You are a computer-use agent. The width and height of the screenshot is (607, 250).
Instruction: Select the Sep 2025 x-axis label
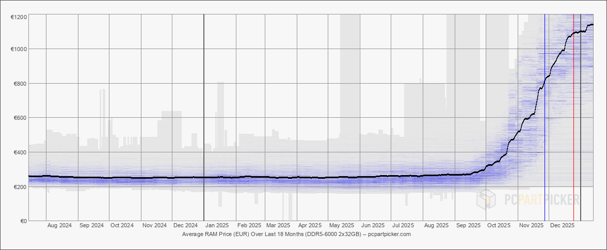468,226
